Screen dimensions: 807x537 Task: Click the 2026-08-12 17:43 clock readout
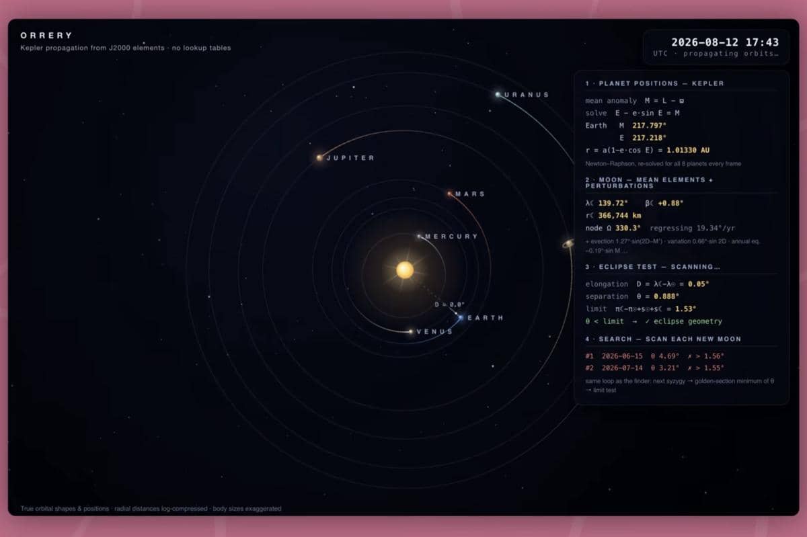pyautogui.click(x=725, y=42)
